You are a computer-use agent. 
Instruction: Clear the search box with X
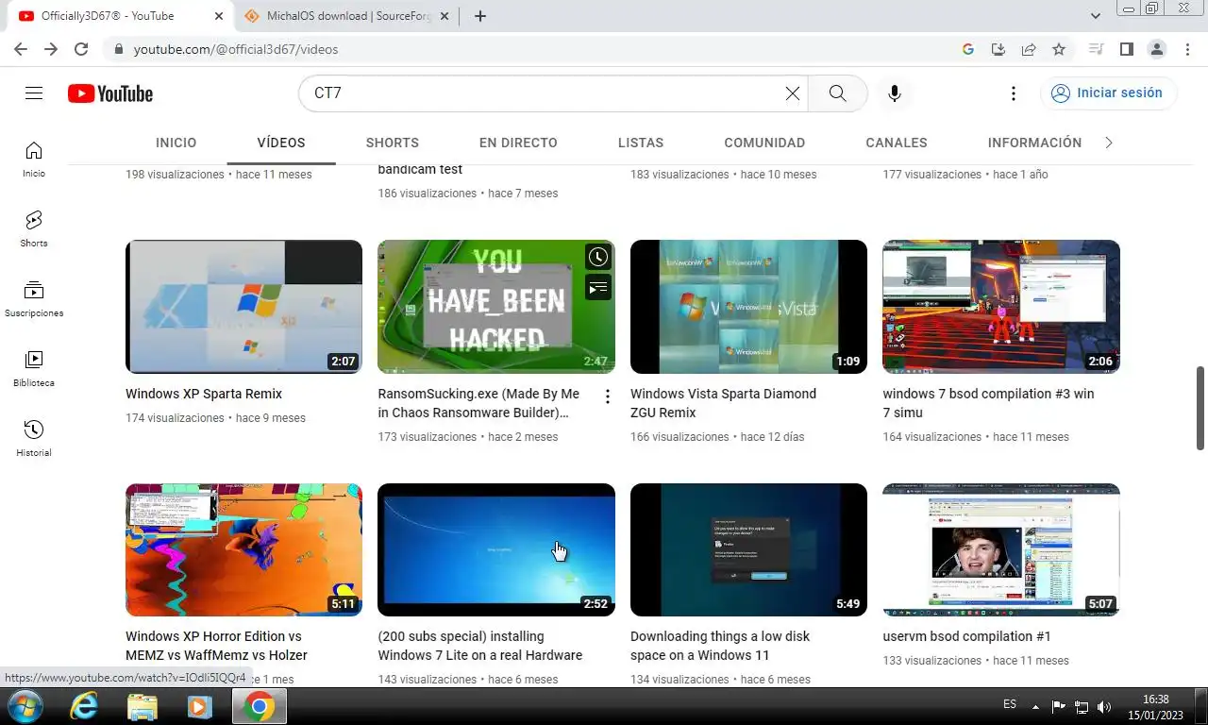click(x=793, y=93)
